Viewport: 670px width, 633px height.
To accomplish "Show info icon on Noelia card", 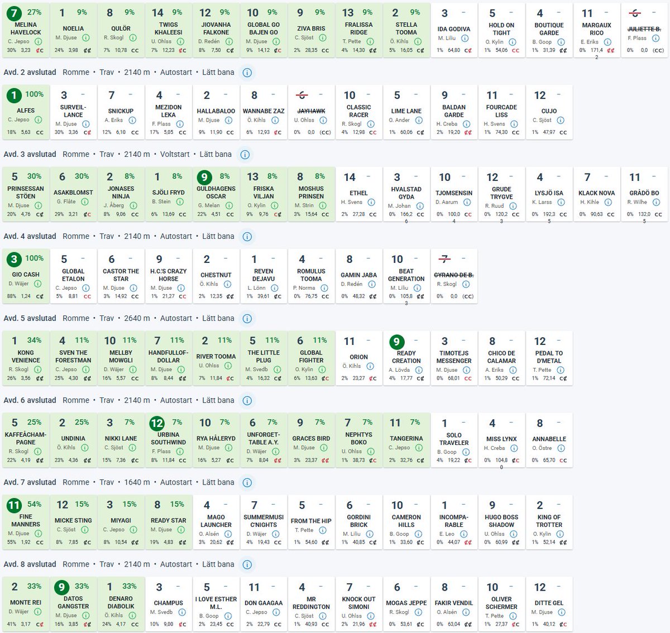I will (x=85, y=37).
